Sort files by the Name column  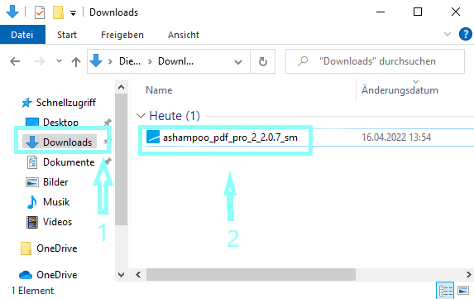tap(159, 90)
